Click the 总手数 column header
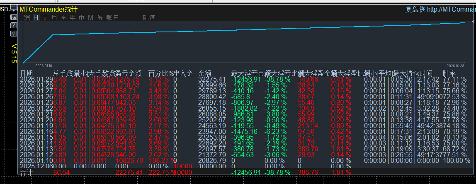 click(63, 73)
